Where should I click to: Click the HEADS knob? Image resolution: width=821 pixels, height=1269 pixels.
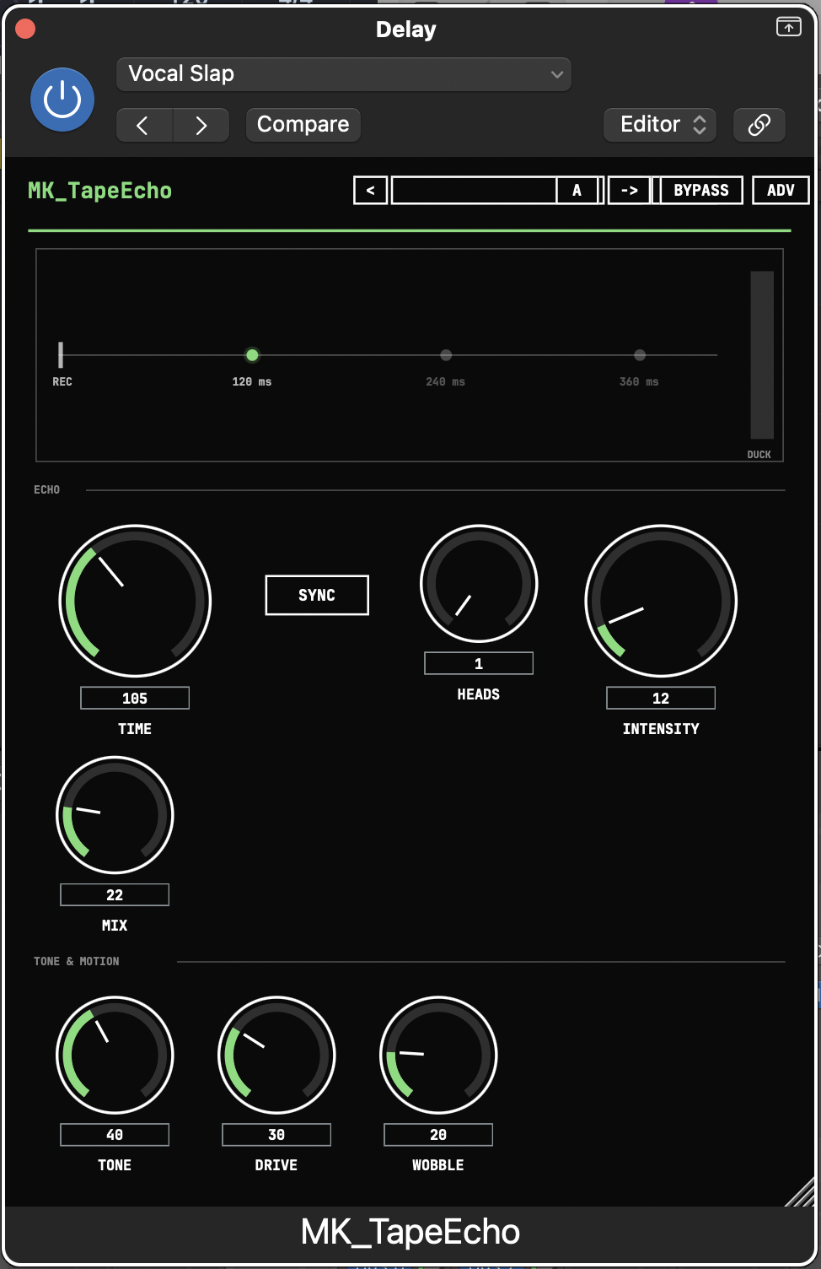(479, 583)
